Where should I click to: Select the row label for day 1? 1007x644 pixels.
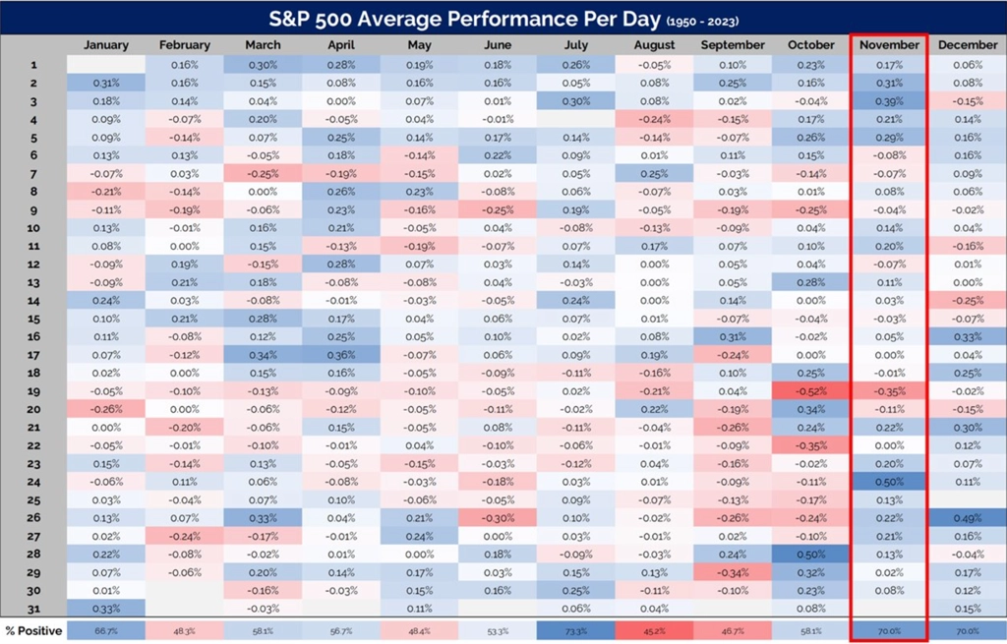pyautogui.click(x=33, y=65)
